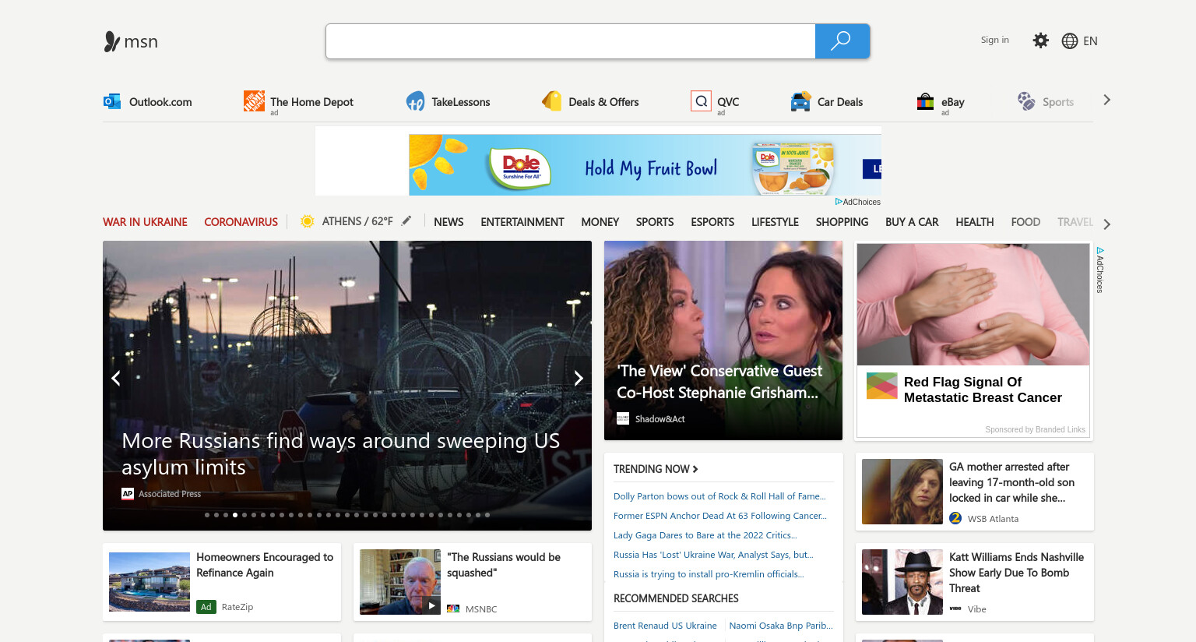Viewport: 1196px width, 642px height.
Task: Open the Lifestyle tab
Action: point(775,222)
